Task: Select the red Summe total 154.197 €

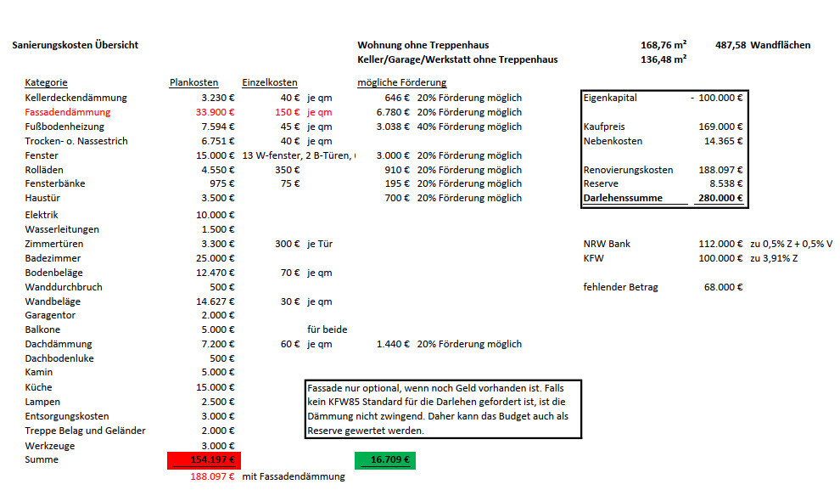Action: 204,460
